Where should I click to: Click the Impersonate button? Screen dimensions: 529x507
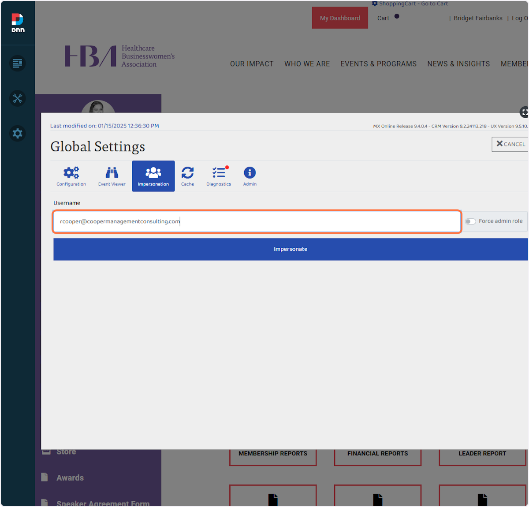291,249
